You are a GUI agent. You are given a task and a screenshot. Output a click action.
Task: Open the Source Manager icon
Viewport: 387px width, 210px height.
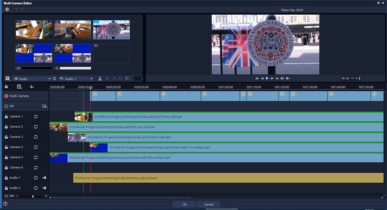(19, 87)
